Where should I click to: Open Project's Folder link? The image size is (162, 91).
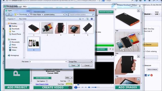click(42, 84)
